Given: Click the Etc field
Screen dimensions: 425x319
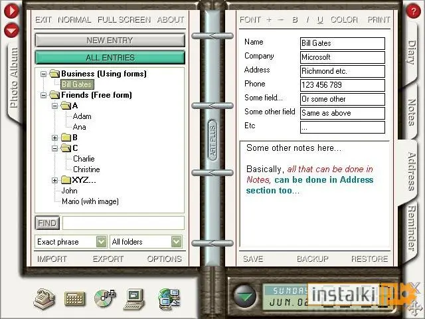Looking at the screenshot, I should pyautogui.click(x=343, y=127).
